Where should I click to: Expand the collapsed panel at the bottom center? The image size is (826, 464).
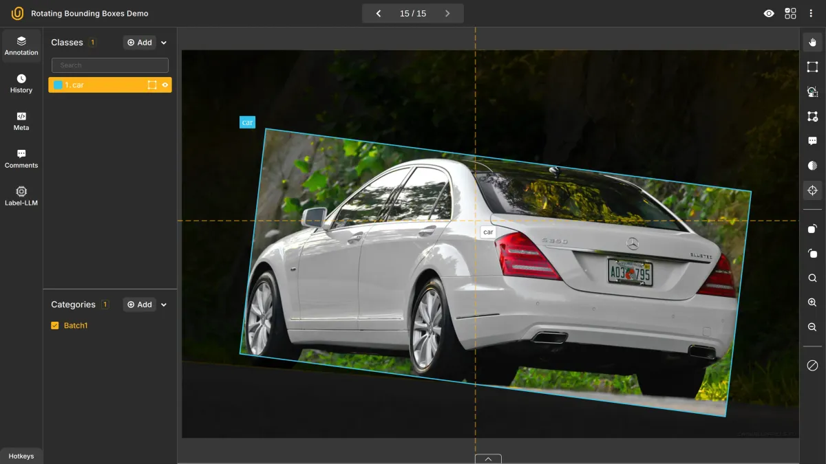(487, 458)
